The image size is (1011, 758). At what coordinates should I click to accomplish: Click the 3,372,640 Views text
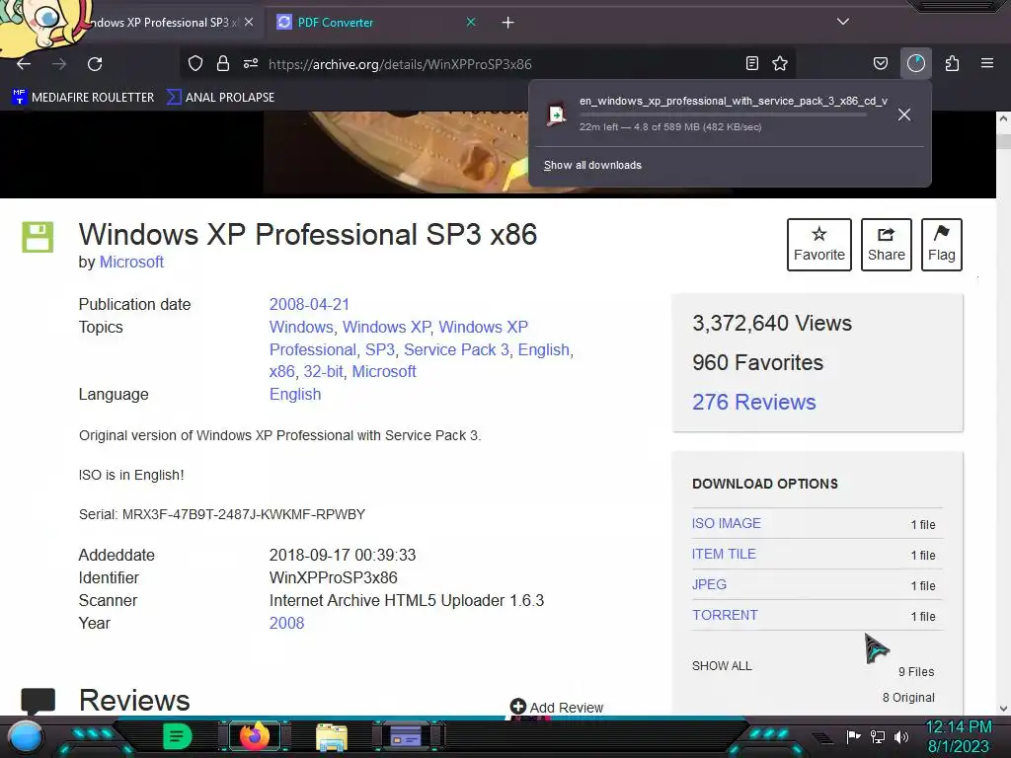click(x=772, y=323)
